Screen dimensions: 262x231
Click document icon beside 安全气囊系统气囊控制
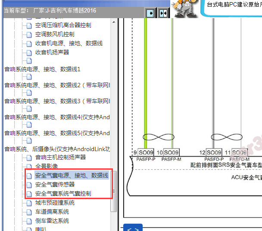point(29,194)
